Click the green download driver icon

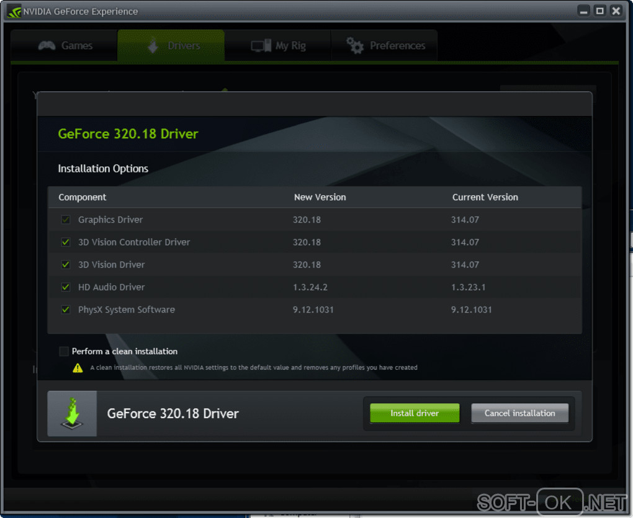point(72,414)
